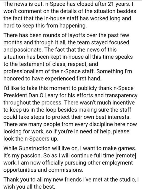142x190 pixels.
Task: Click 'honored to have experienced first hand.'
Action: pyautogui.click(x=52, y=79)
